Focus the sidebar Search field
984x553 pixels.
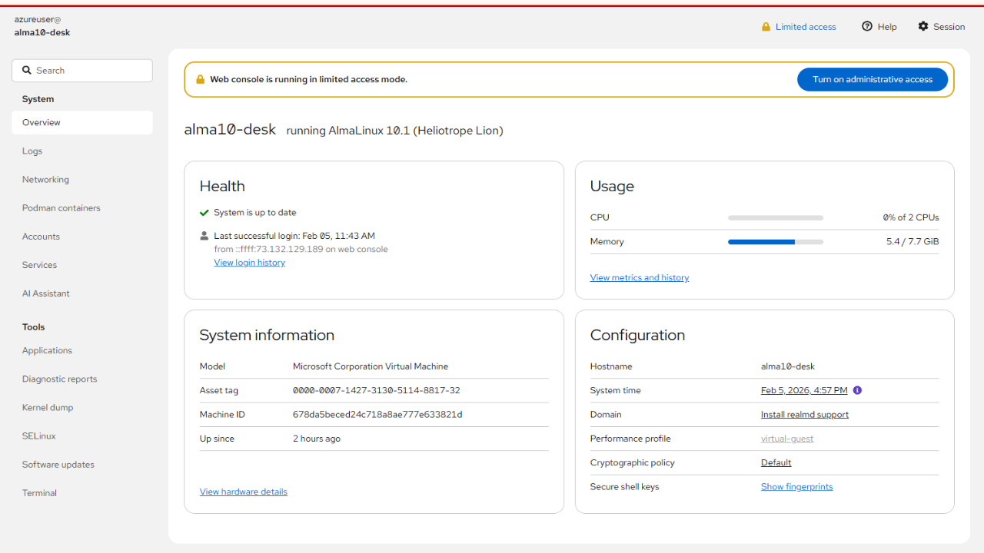point(82,70)
